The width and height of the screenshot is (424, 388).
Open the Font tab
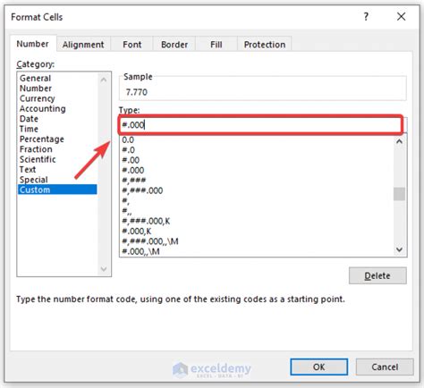131,45
